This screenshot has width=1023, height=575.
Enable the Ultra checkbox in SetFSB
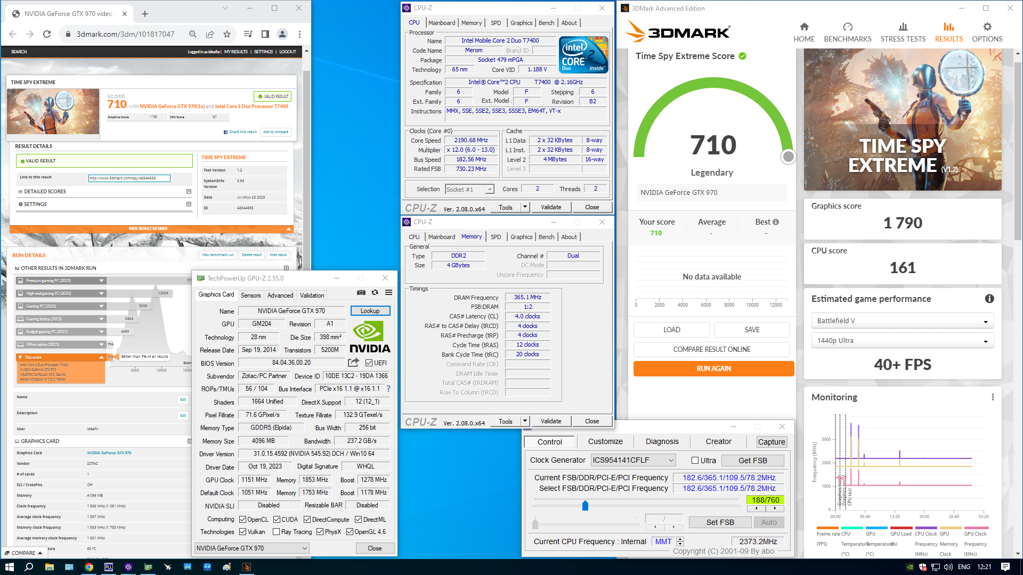point(695,461)
